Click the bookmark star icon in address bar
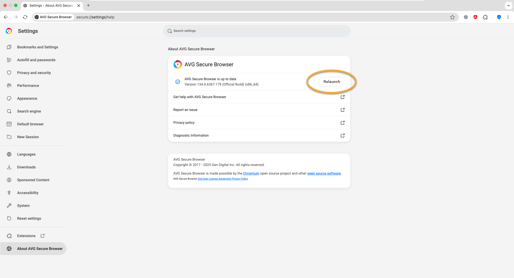 (452, 17)
